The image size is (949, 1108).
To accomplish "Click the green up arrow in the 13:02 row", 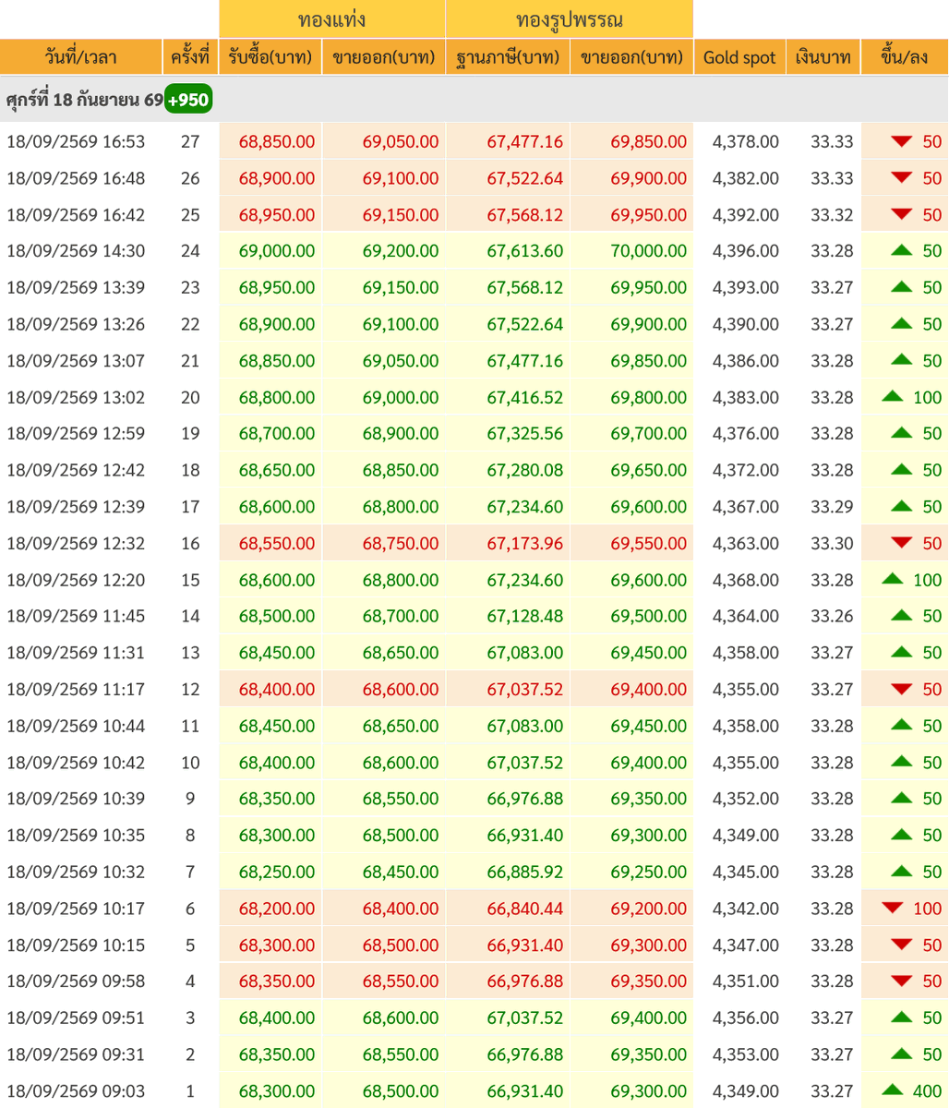I will pyautogui.click(x=892, y=397).
